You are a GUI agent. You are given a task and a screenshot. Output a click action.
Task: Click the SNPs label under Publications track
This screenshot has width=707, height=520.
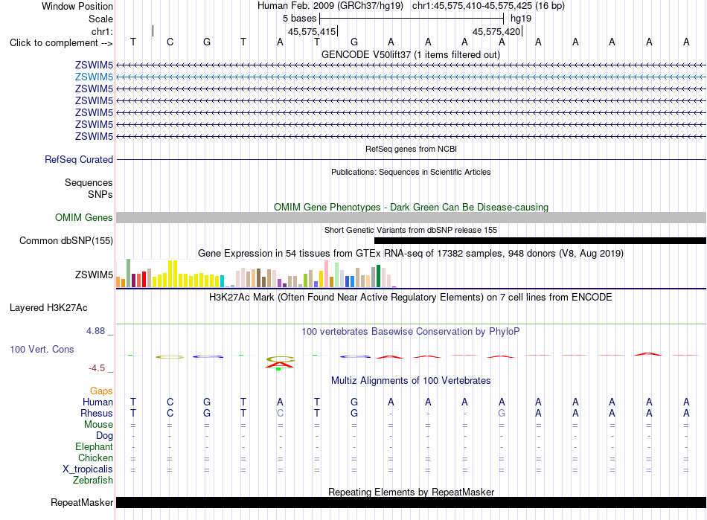(100, 194)
